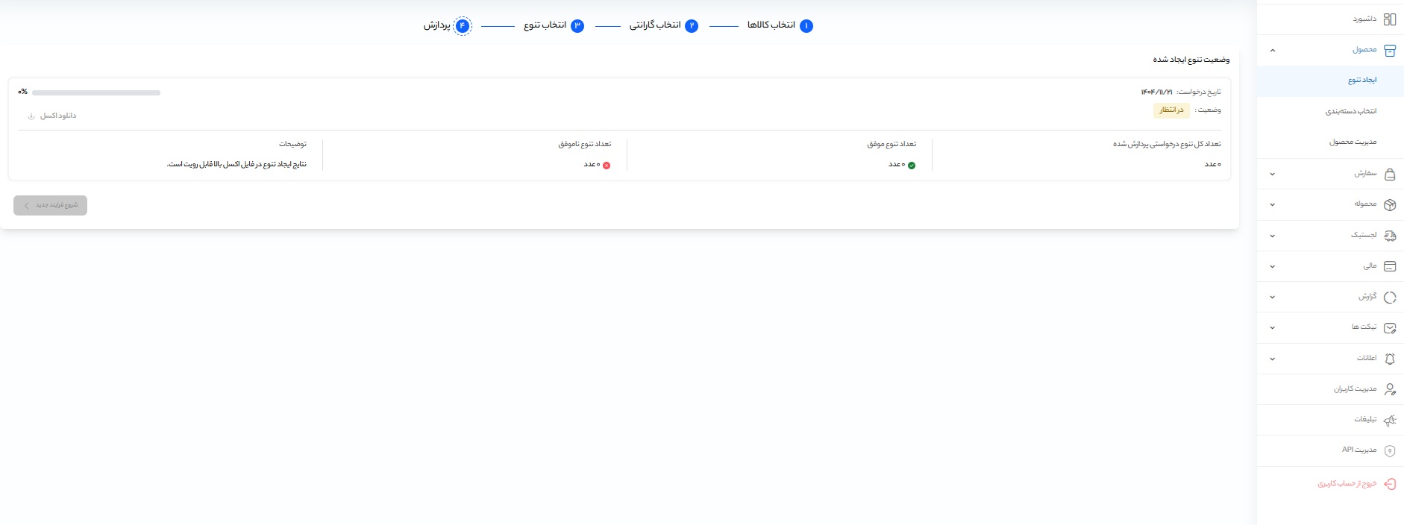Expand the گزارش menu chevron

(x=1272, y=298)
